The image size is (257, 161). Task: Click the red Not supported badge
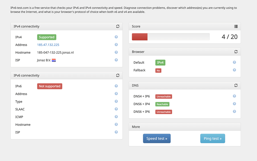point(49,86)
